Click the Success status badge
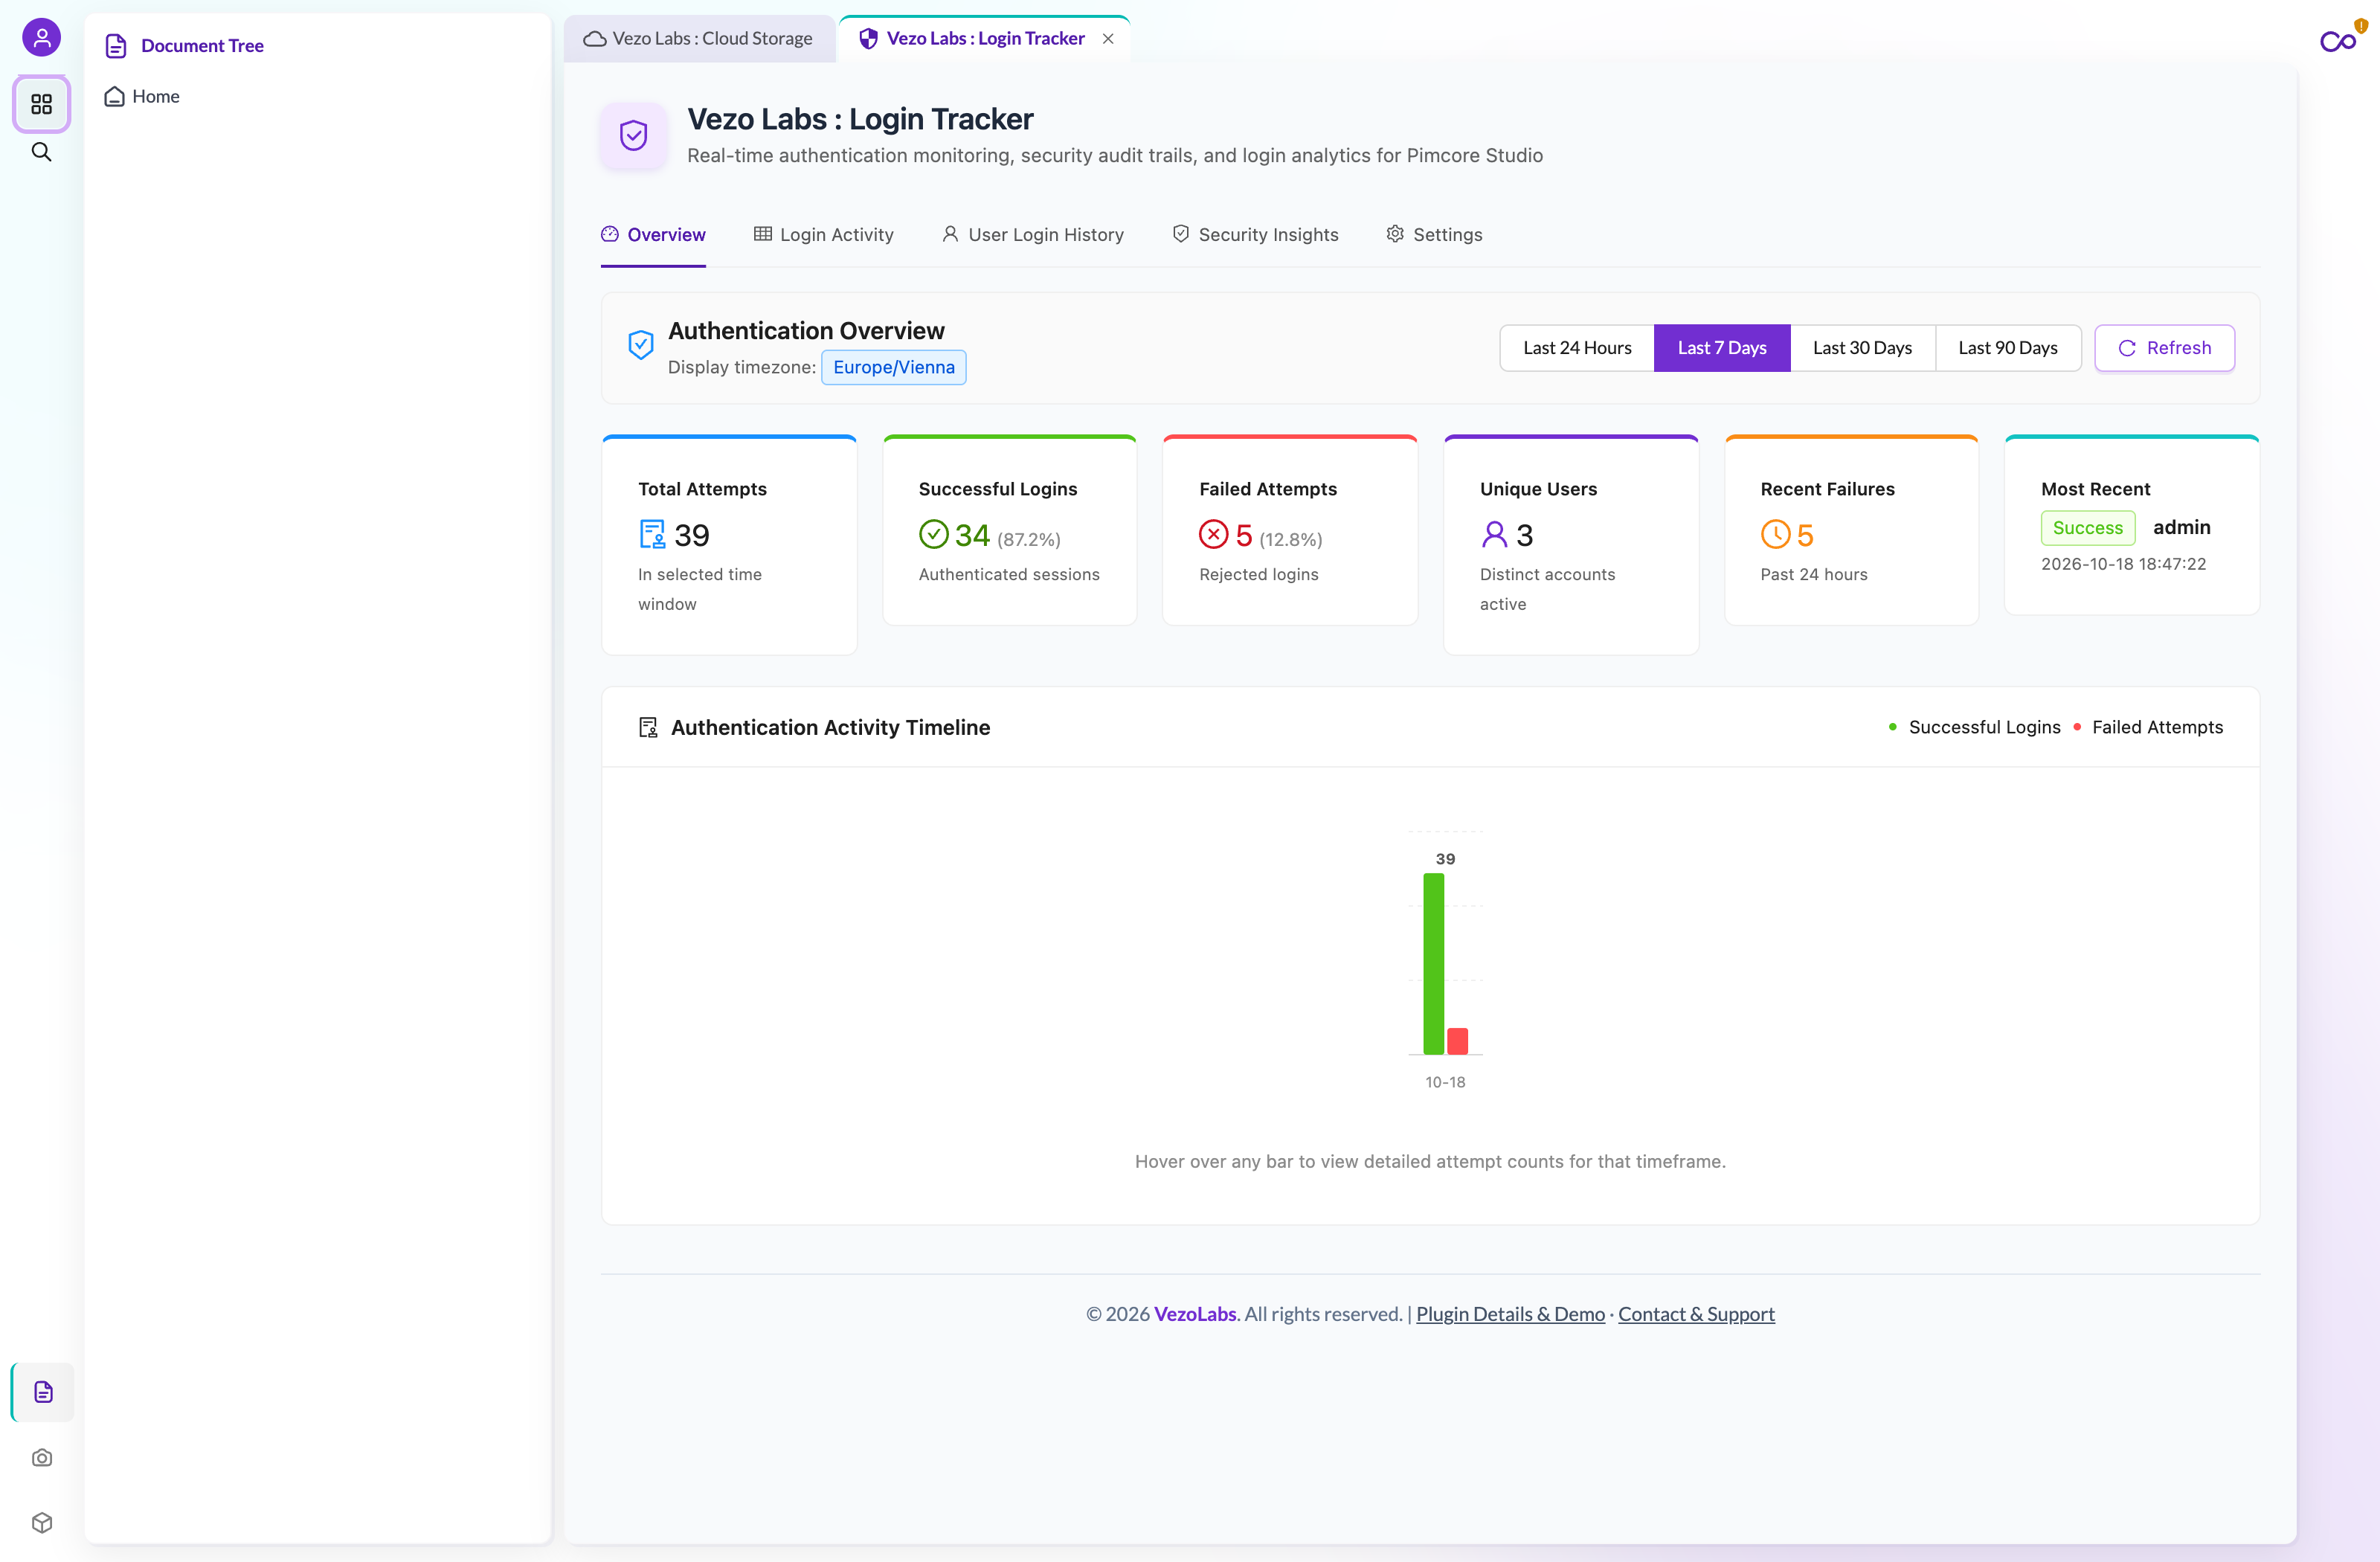Screen dimensions: 2380x1562 (x=2087, y=528)
